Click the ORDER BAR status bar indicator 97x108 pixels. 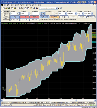point(92,105)
